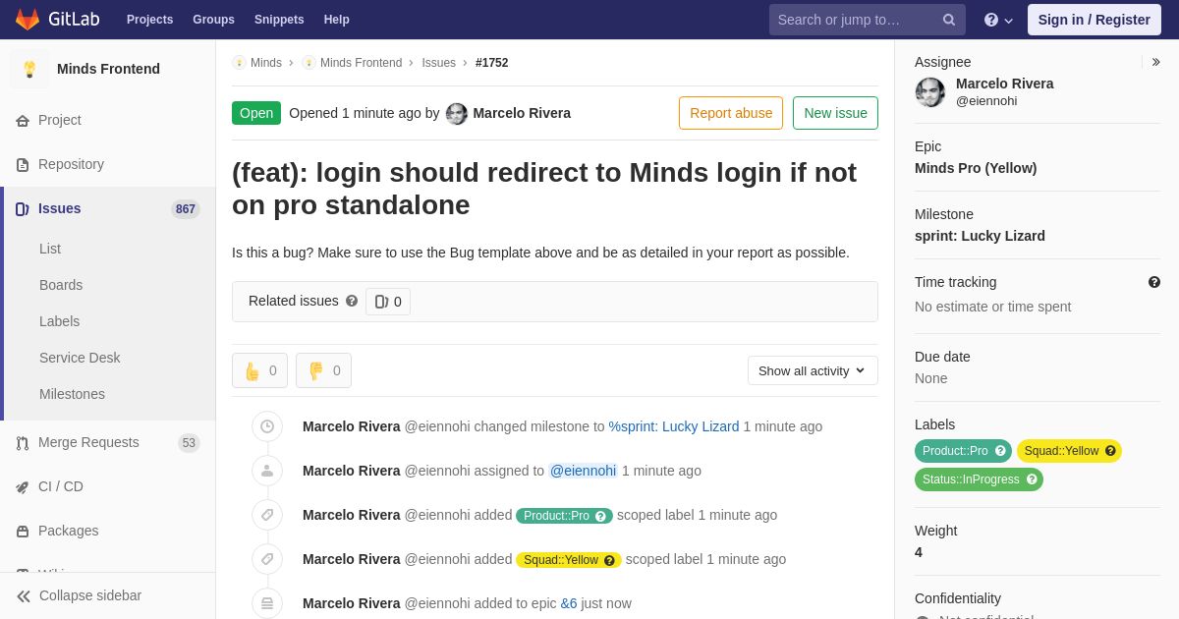Viewport: 1179px width, 619px height.
Task: Click the Sign in / Register button
Action: [x=1094, y=20]
